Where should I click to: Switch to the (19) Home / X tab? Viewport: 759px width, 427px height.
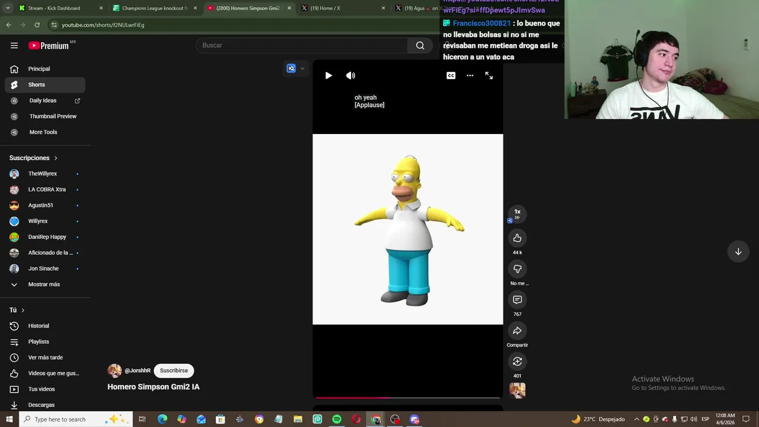343,8
